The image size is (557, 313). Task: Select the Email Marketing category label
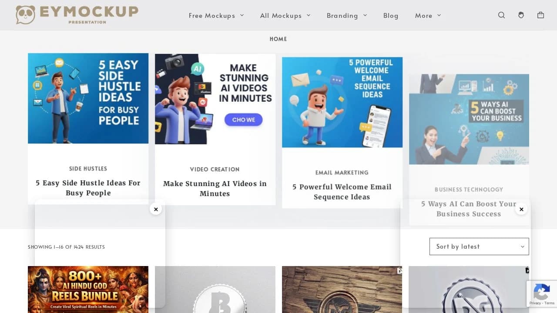[x=342, y=173]
